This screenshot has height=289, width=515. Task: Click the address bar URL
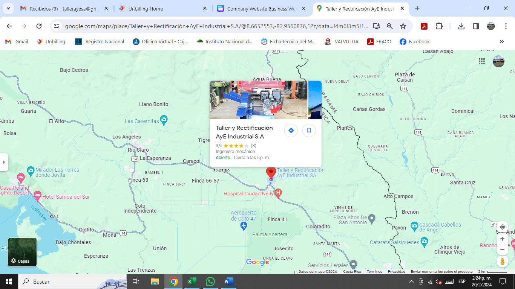tap(216, 26)
